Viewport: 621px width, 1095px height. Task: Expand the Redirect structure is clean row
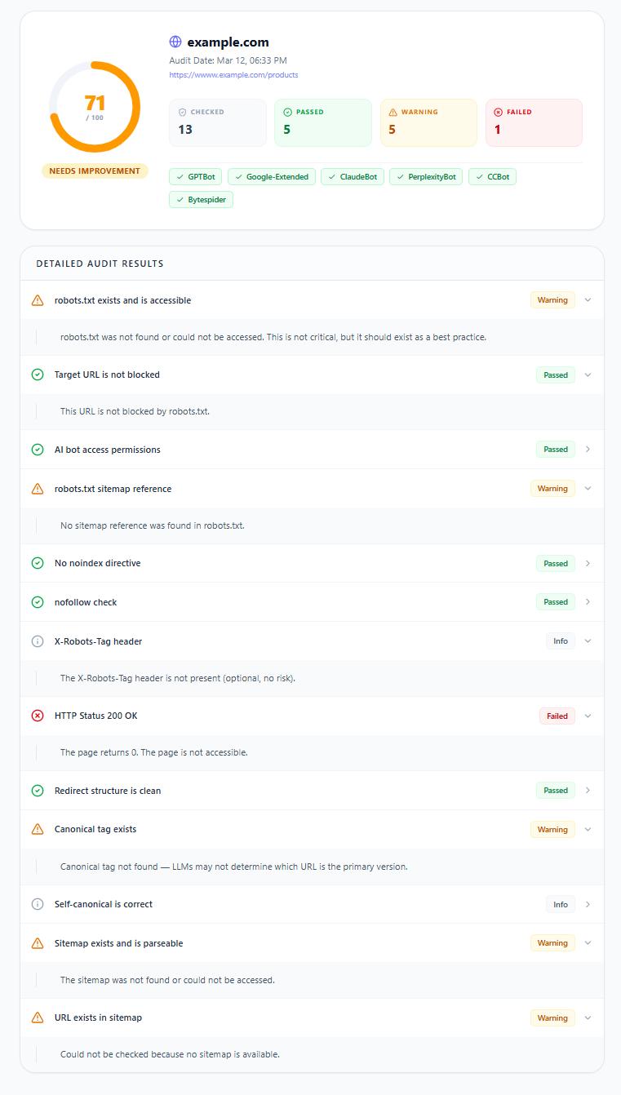[x=588, y=790]
